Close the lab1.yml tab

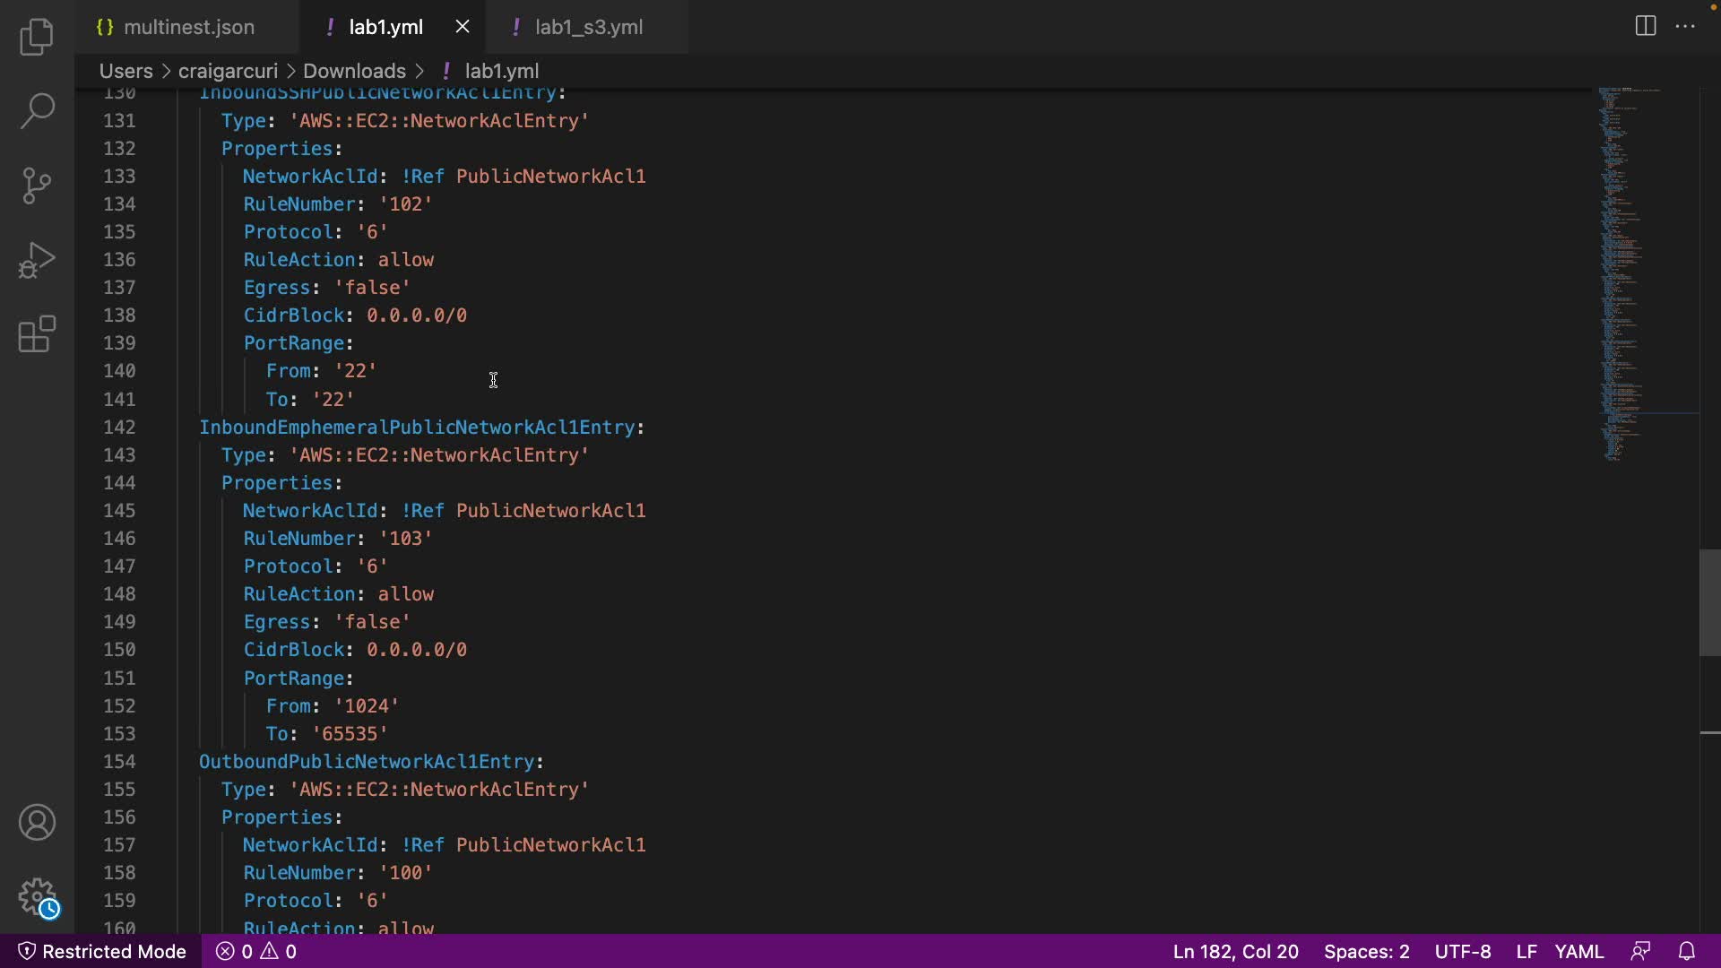[463, 27]
